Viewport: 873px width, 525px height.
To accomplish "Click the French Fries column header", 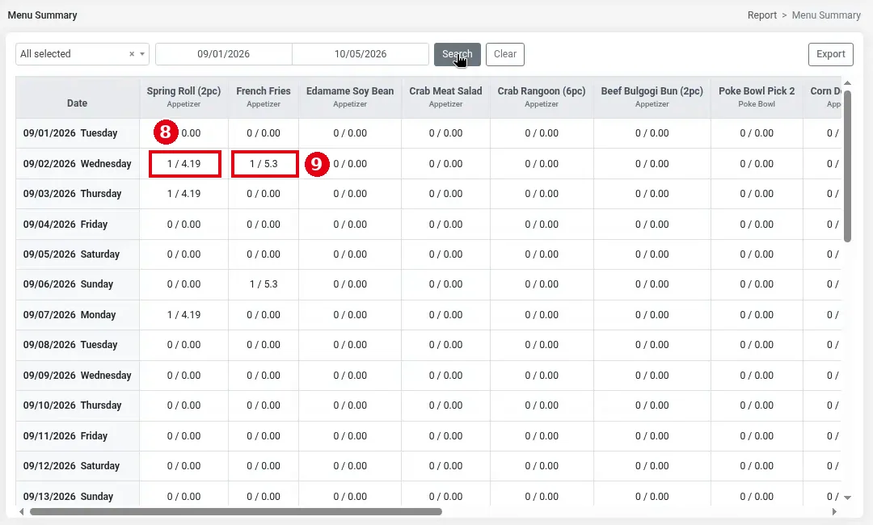I will 264,97.
